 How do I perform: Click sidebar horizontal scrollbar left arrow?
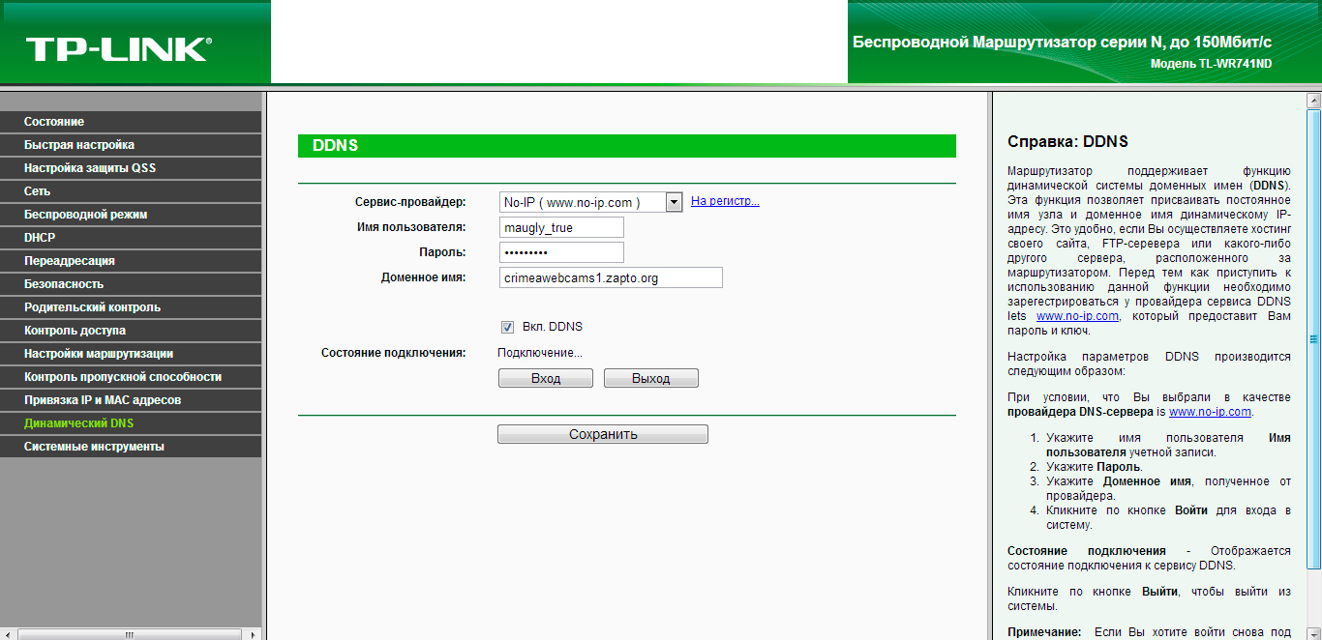pyautogui.click(x=8, y=634)
